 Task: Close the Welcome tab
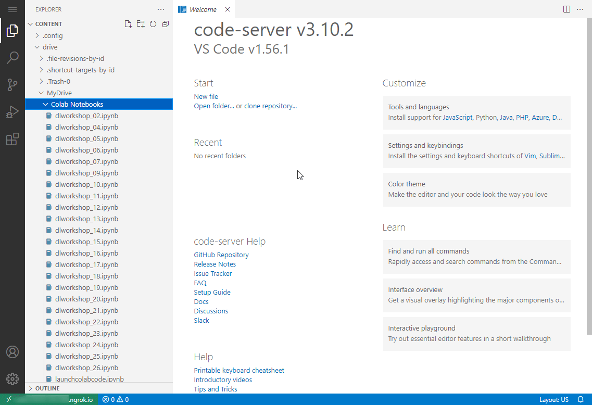(x=228, y=9)
